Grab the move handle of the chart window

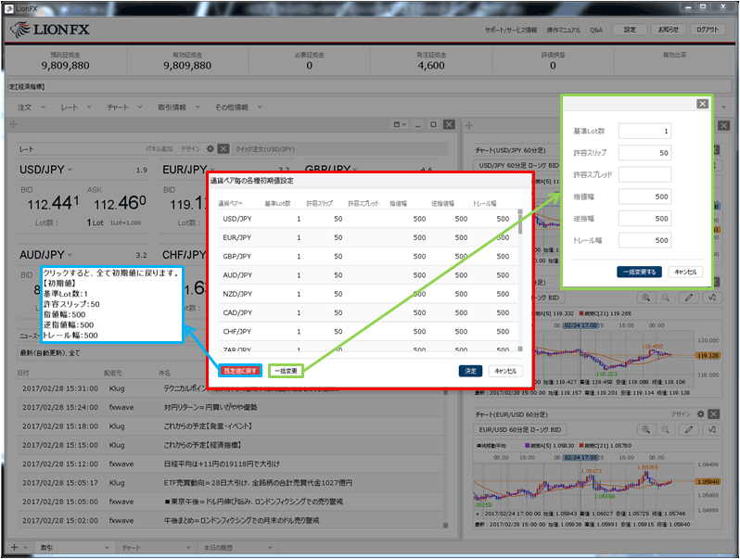point(468,125)
